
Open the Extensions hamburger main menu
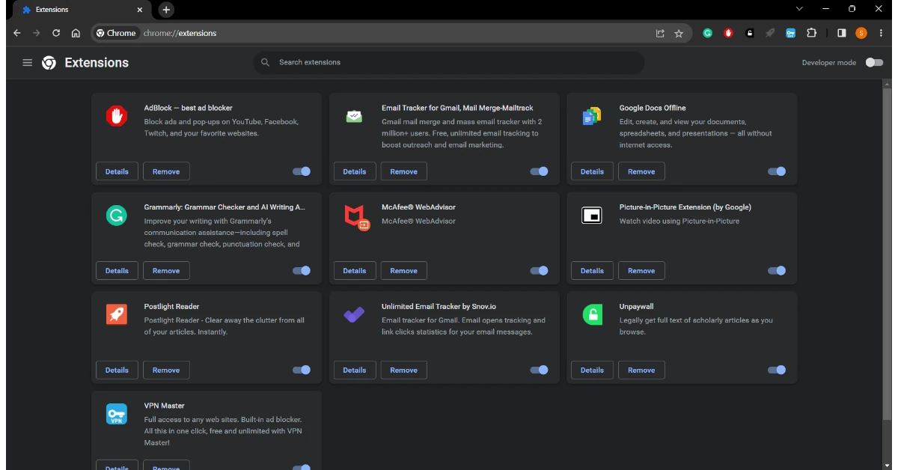click(28, 63)
